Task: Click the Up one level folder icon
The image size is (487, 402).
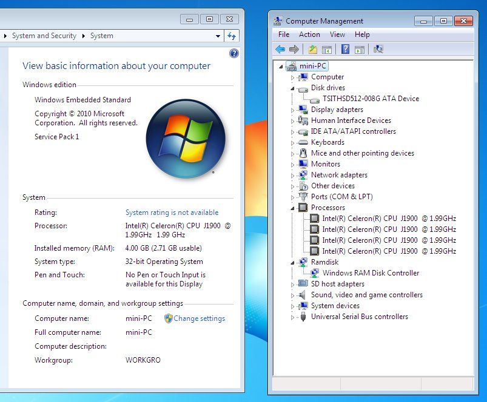Action: click(x=313, y=49)
